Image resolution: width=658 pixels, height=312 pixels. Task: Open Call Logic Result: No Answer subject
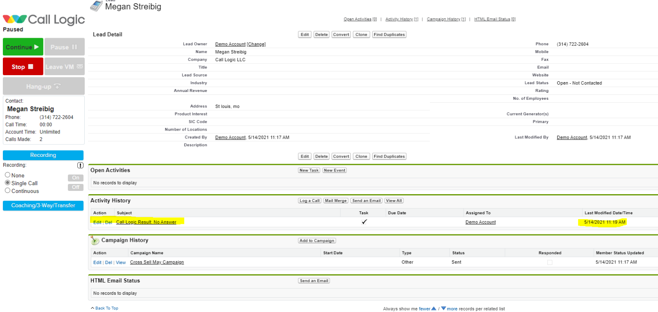point(146,222)
